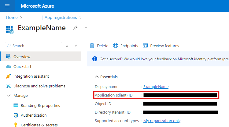Open the ExampleName display name link
Viewport: 229px width, 127px height.
pos(156,86)
